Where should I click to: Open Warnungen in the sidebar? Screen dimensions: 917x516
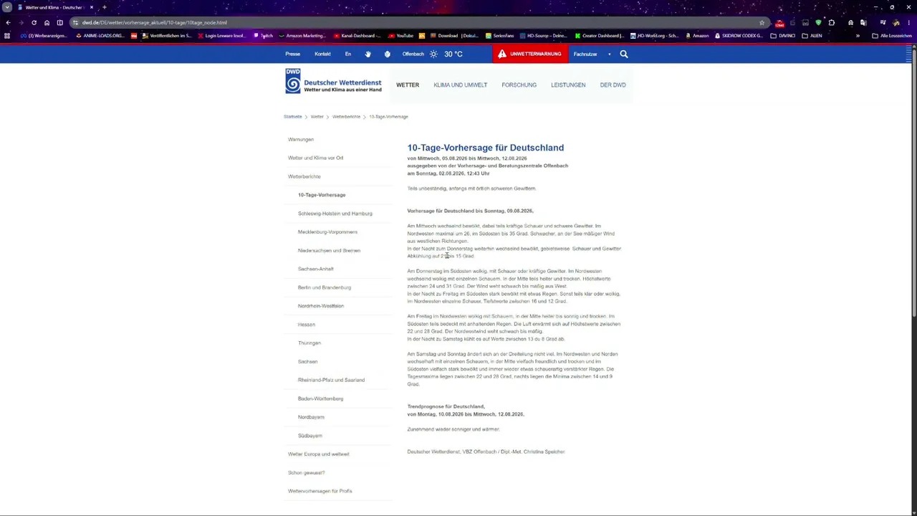(301, 139)
